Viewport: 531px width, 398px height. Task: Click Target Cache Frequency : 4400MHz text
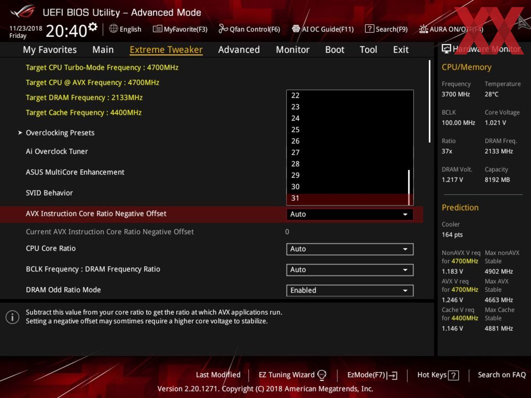coord(84,113)
